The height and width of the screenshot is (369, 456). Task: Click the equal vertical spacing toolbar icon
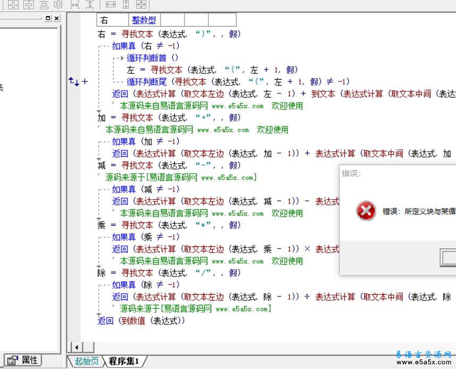coord(90,4)
